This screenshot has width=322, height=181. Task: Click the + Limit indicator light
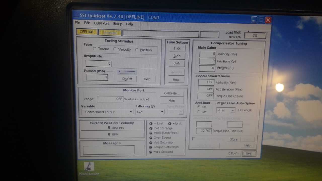(x=170, y=123)
